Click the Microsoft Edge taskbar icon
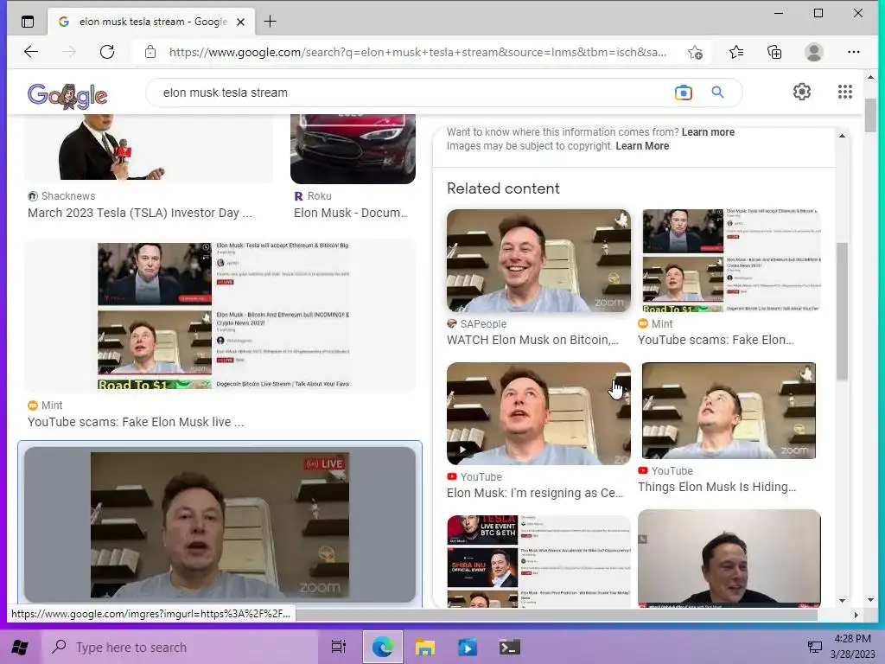885x664 pixels. point(382,647)
